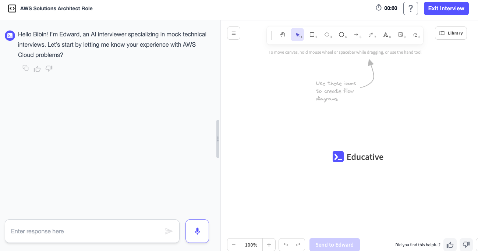Screen dimensions: 478x251
Task: Click Exit Interview in the header
Action: tap(446, 8)
